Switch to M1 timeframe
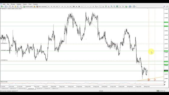Screen dimensions: 169x95 point(49,6)
